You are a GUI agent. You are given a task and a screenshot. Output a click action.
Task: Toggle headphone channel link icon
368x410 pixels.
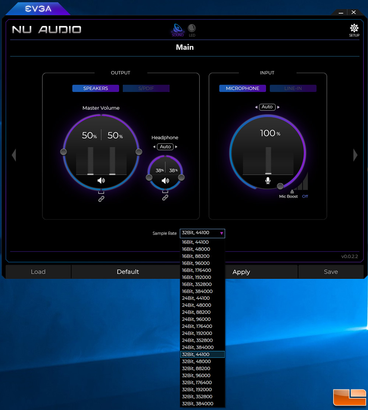pyautogui.click(x=165, y=198)
